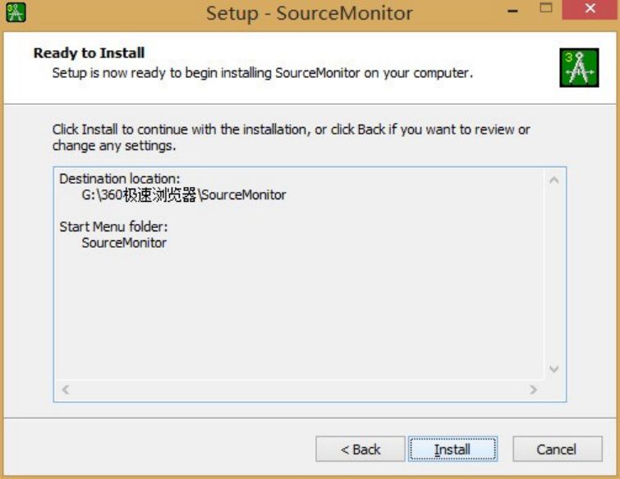This screenshot has height=479, width=620.
Task: Click the "Destination location:" label
Action: click(120, 179)
